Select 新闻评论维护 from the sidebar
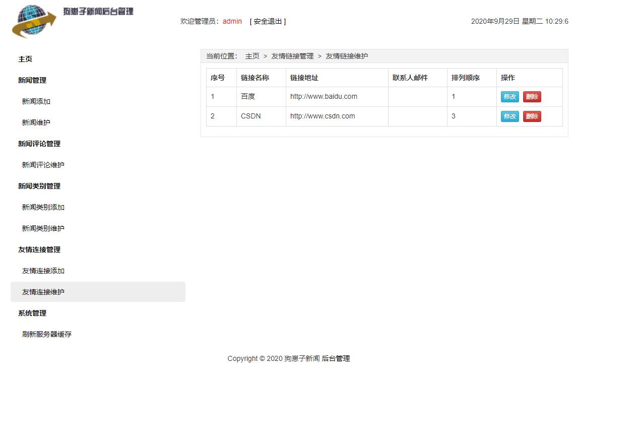This screenshot has height=435, width=639. [43, 165]
